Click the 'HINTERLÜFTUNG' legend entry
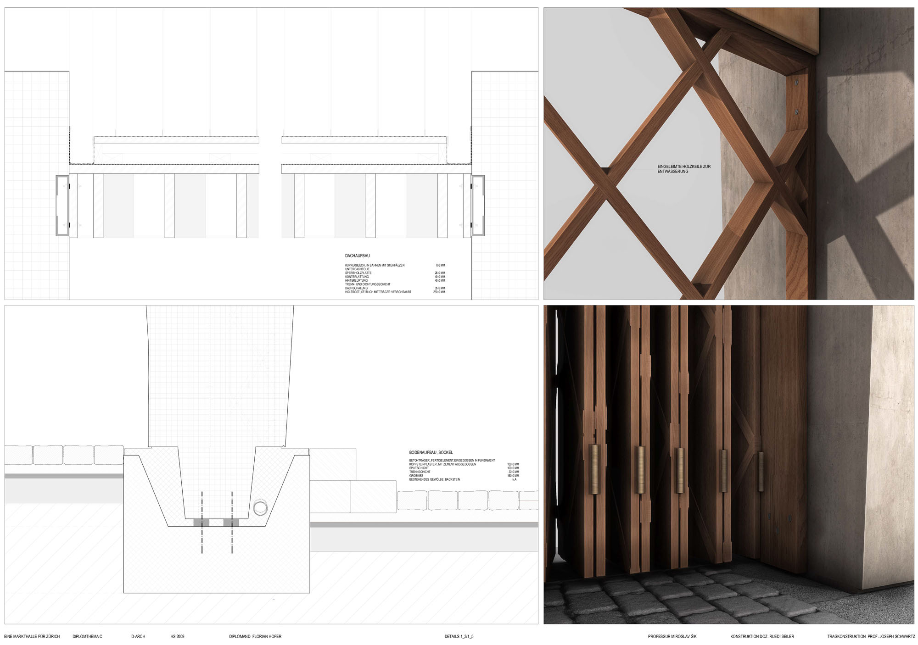Screen dimensions: 918x645 [x=356, y=280]
